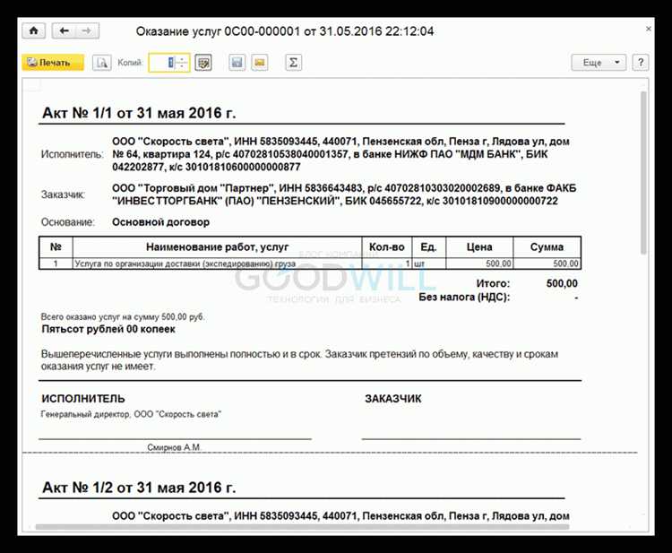Click the Заказчик: label
This screenshot has width=672, height=553.
(63, 194)
